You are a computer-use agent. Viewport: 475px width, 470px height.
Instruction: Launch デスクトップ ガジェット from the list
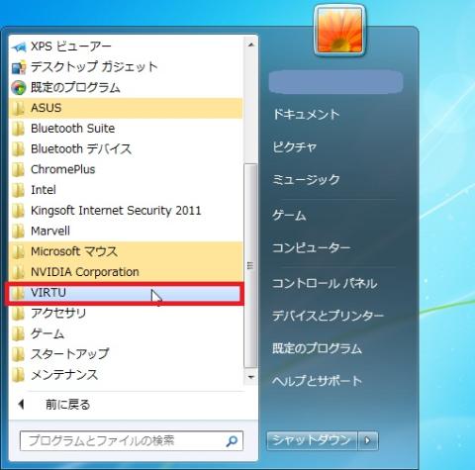click(x=126, y=67)
